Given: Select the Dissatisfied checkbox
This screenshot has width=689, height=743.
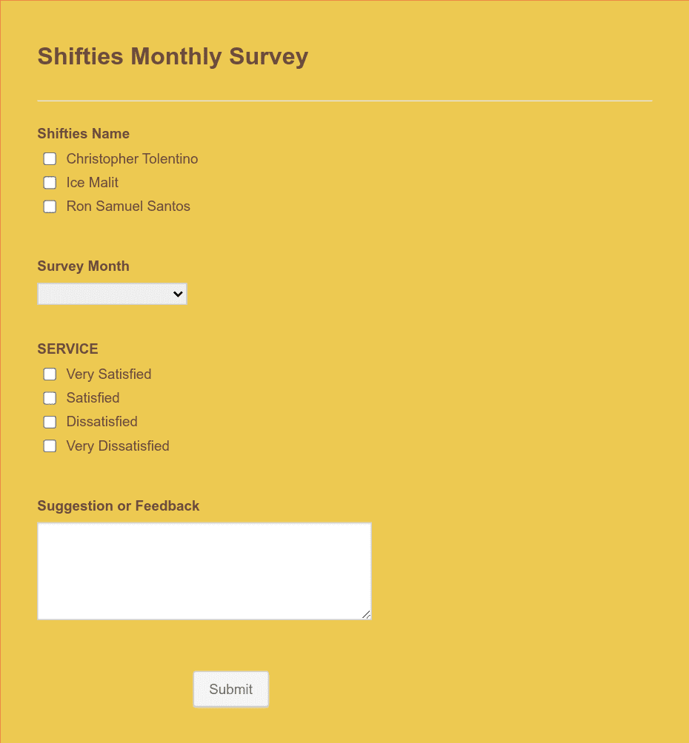Looking at the screenshot, I should click(49, 421).
